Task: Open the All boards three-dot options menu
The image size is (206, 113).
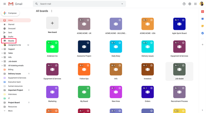Action: coord(51,11)
